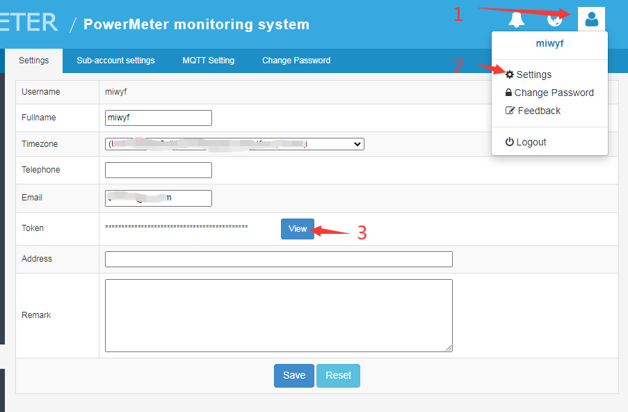Save the account settings

[293, 375]
